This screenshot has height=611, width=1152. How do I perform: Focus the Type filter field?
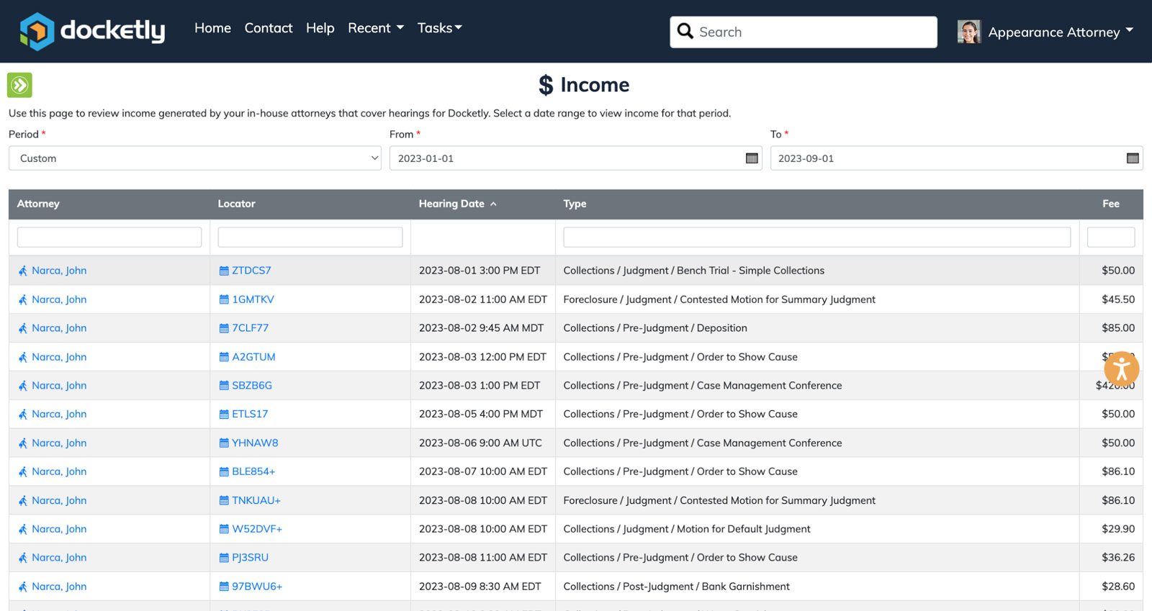pos(817,237)
